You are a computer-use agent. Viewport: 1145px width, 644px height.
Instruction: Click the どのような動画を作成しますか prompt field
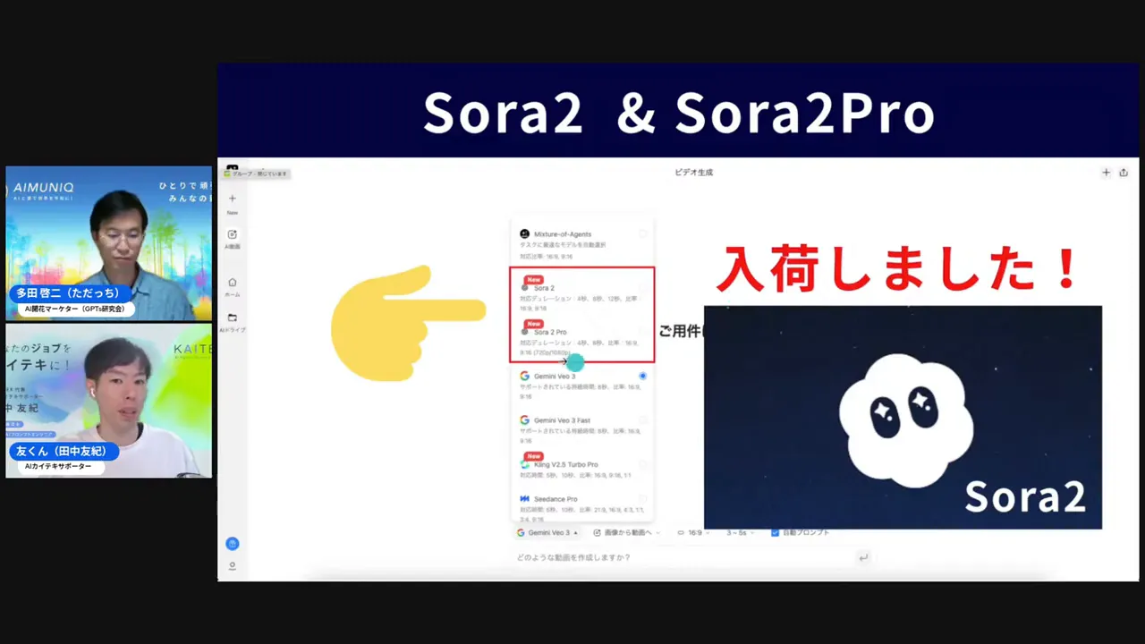(x=684, y=557)
